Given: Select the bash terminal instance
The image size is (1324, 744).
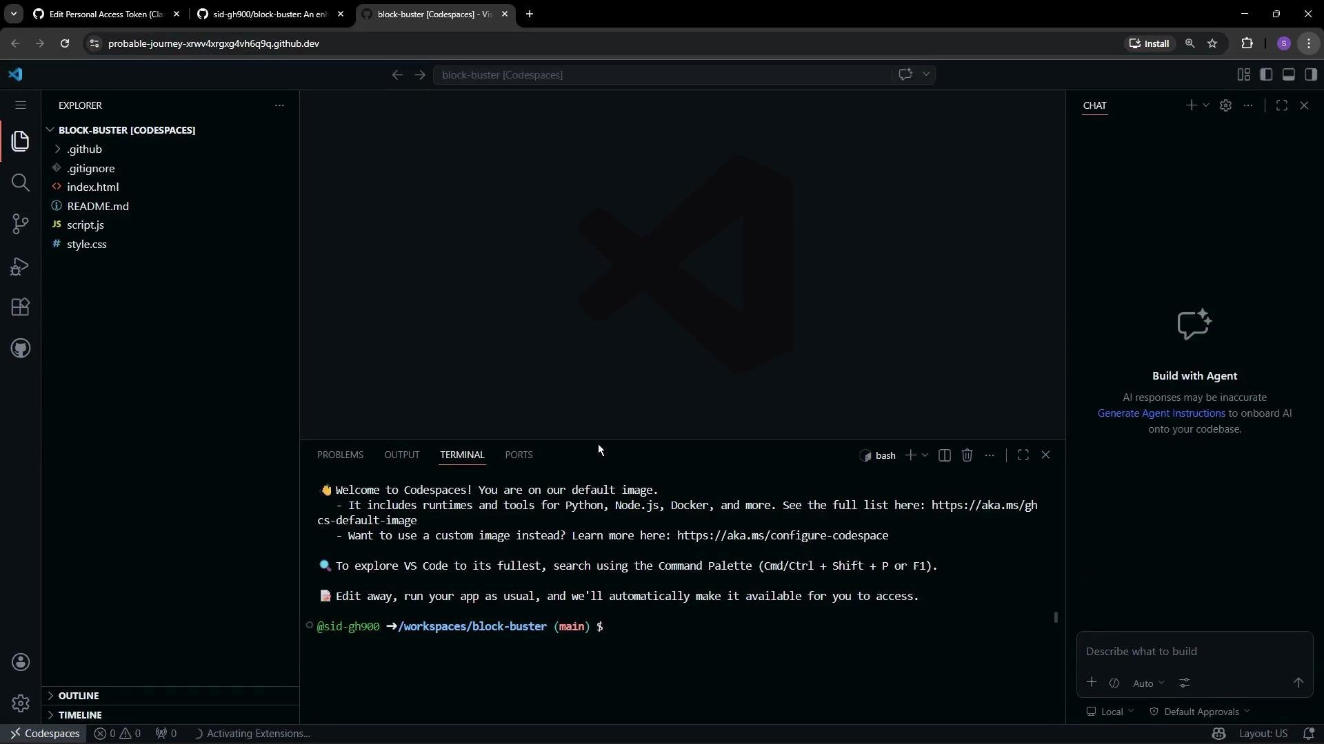Looking at the screenshot, I should [x=878, y=455].
